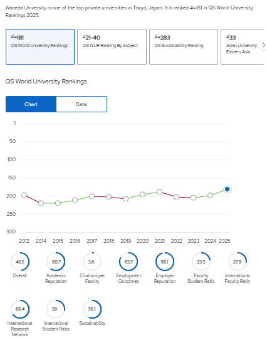Click the Overall 48.5 score circle
267x340 pixels.
pyautogui.click(x=20, y=262)
